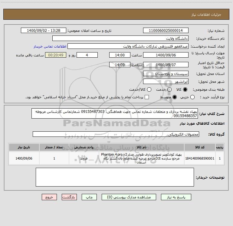Click the buyer name field دانشگاه ولایت
Screen dimensions: 233x226
click(x=120, y=39)
